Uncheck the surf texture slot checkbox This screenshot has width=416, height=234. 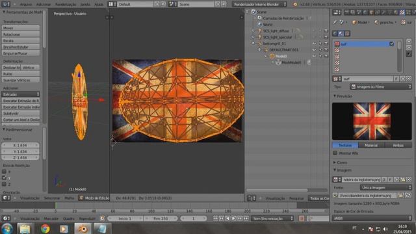(x=391, y=44)
